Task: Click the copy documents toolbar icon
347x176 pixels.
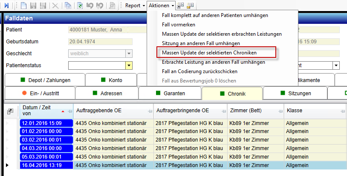Action: point(68,6)
